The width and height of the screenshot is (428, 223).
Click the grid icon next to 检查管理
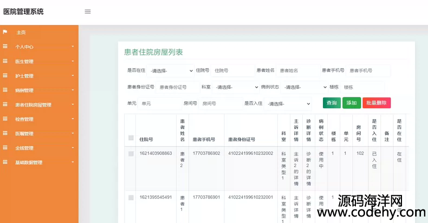(x=5, y=119)
